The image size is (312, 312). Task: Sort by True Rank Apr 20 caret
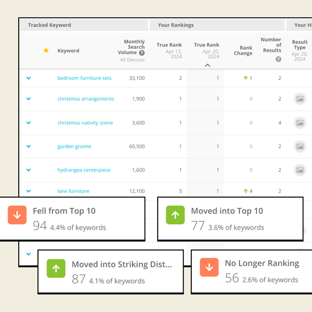click(207, 65)
